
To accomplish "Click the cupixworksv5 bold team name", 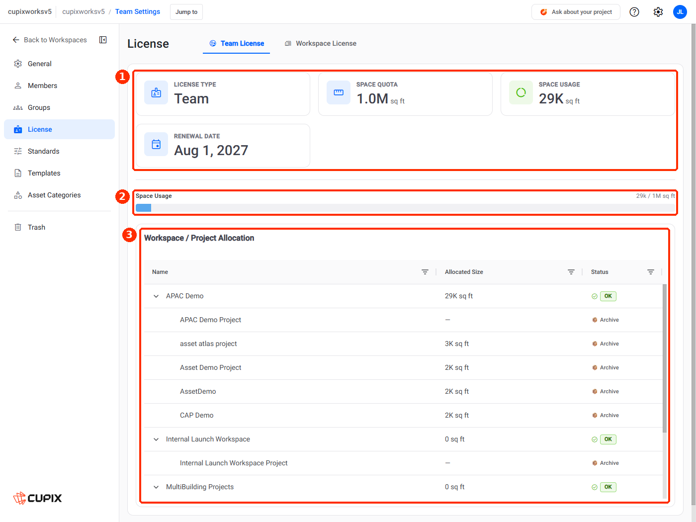I will click(30, 11).
